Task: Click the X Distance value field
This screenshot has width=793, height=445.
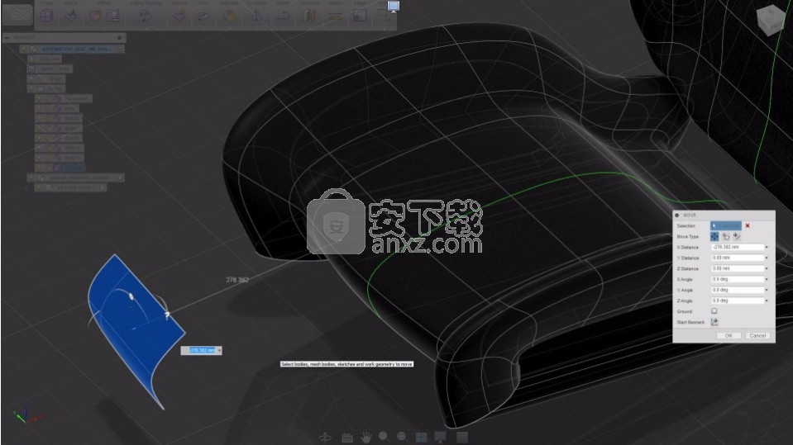Action: (x=738, y=248)
